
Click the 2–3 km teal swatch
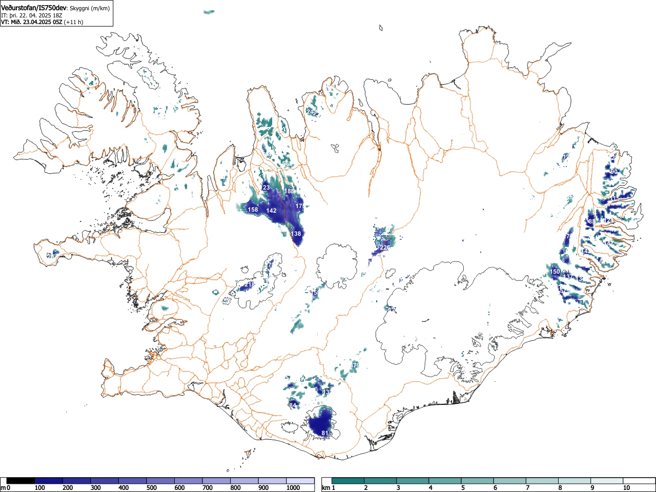click(x=381, y=481)
